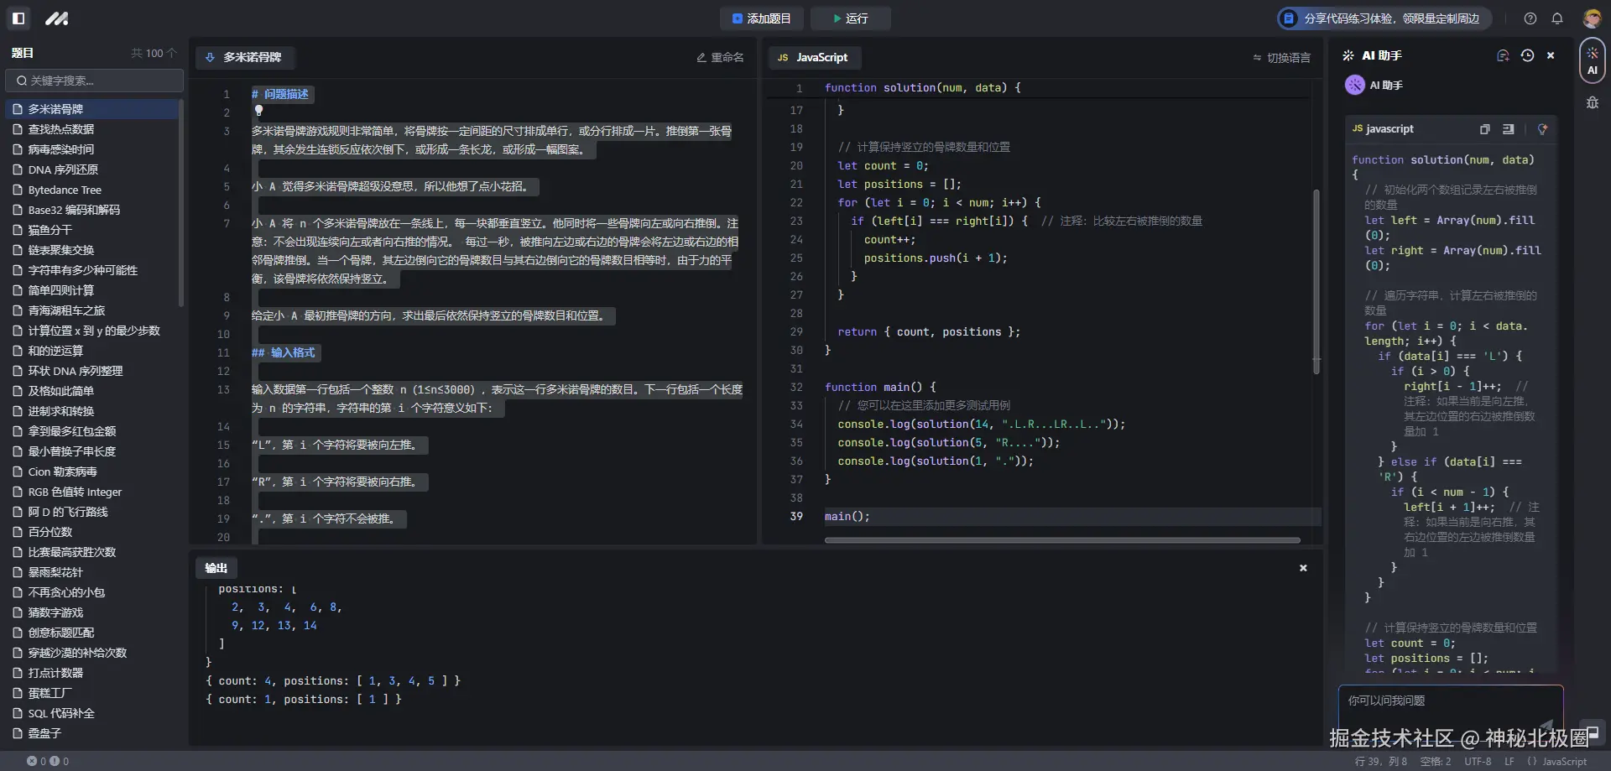Run the code with 运行 button
This screenshot has width=1611, height=771.
[x=850, y=18]
